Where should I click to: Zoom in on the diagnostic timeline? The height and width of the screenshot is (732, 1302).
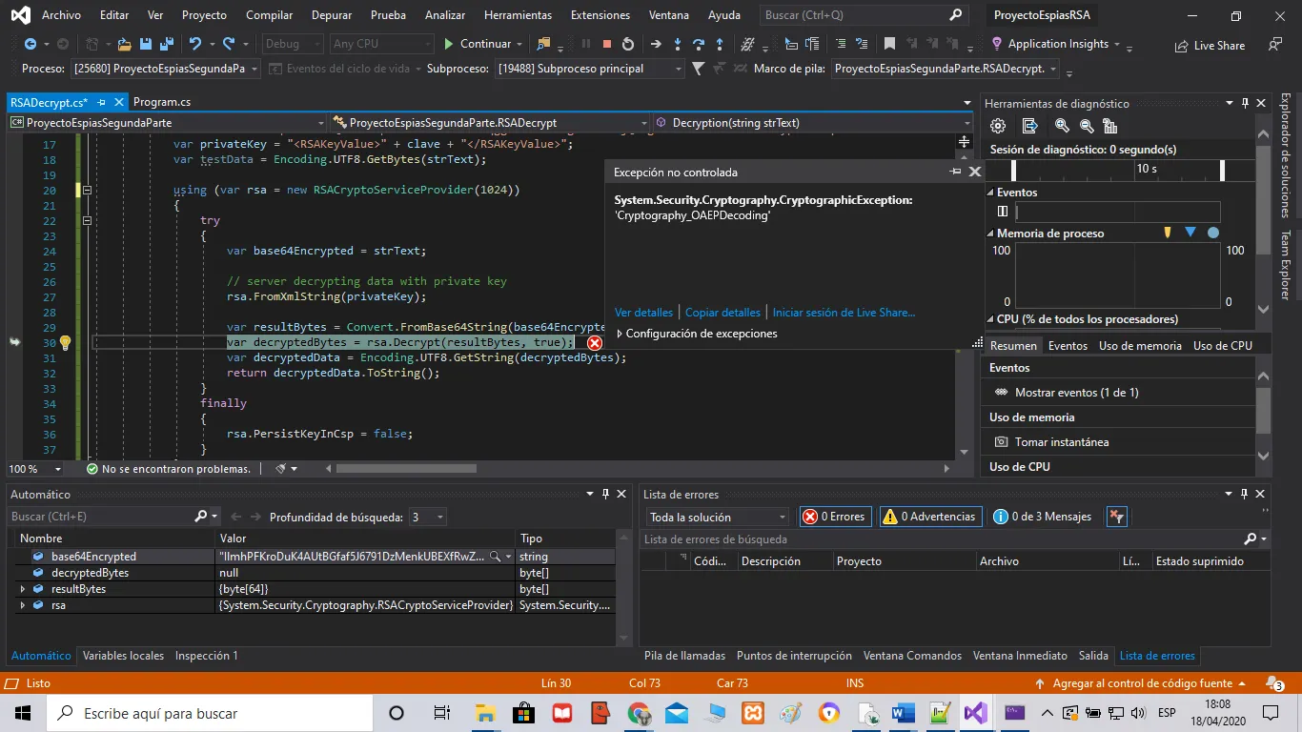point(1062,126)
